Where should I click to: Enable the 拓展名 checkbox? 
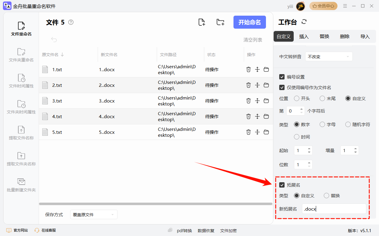click(x=282, y=185)
